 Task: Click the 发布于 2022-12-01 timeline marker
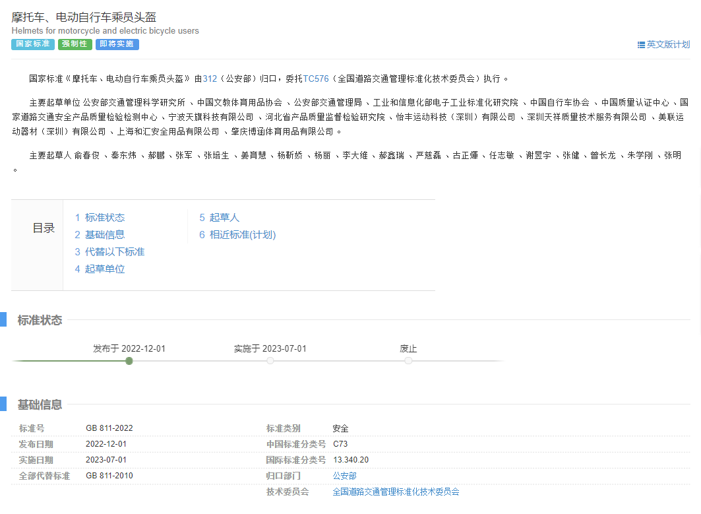129,361
